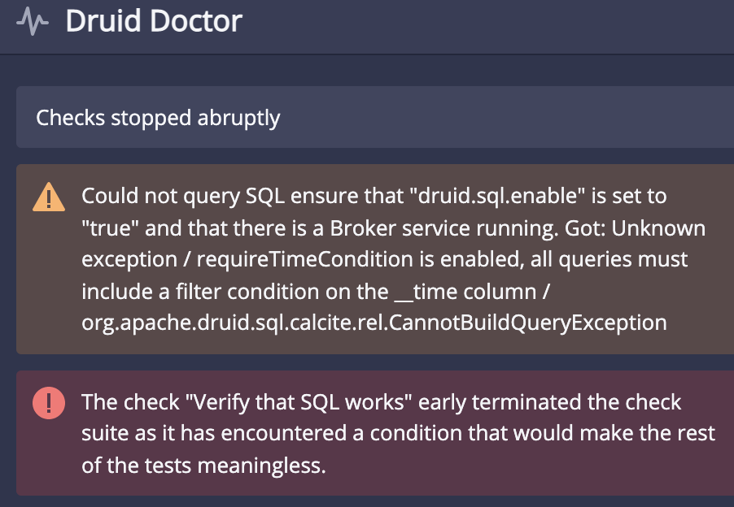Click the "druid.sql.enable" property name
This screenshot has width=734, height=507.
(x=496, y=196)
